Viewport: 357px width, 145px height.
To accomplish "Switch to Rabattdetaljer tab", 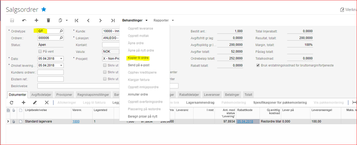I will 189,95.
